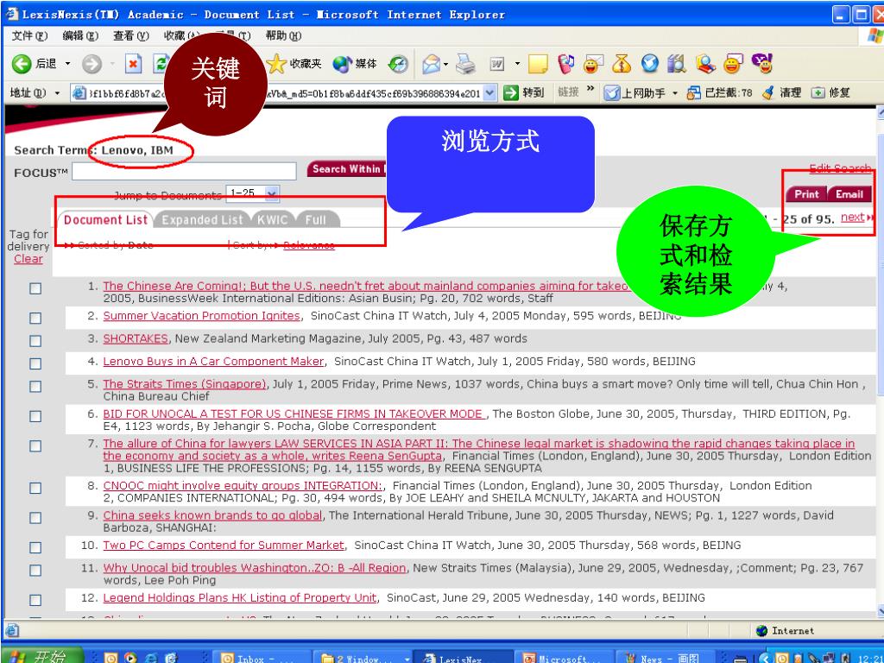Switch to Expanded List tab
The image size is (884, 663).
pos(202,220)
